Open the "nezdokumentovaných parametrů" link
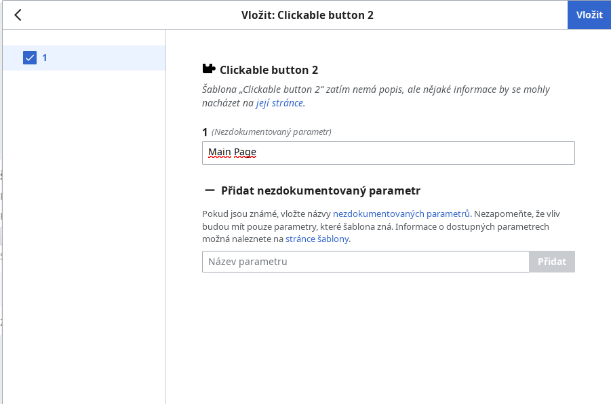 tap(401, 214)
